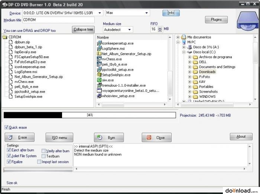Collapse the Disco local (C:) node

pos(184,52)
